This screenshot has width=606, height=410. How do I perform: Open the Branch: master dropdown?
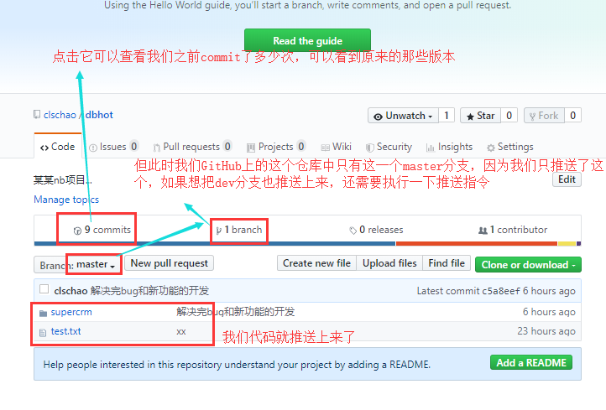[78, 265]
